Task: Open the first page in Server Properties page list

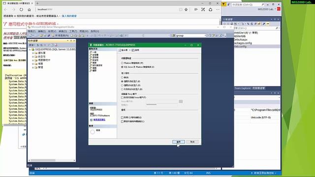Action: [x=94, y=52]
